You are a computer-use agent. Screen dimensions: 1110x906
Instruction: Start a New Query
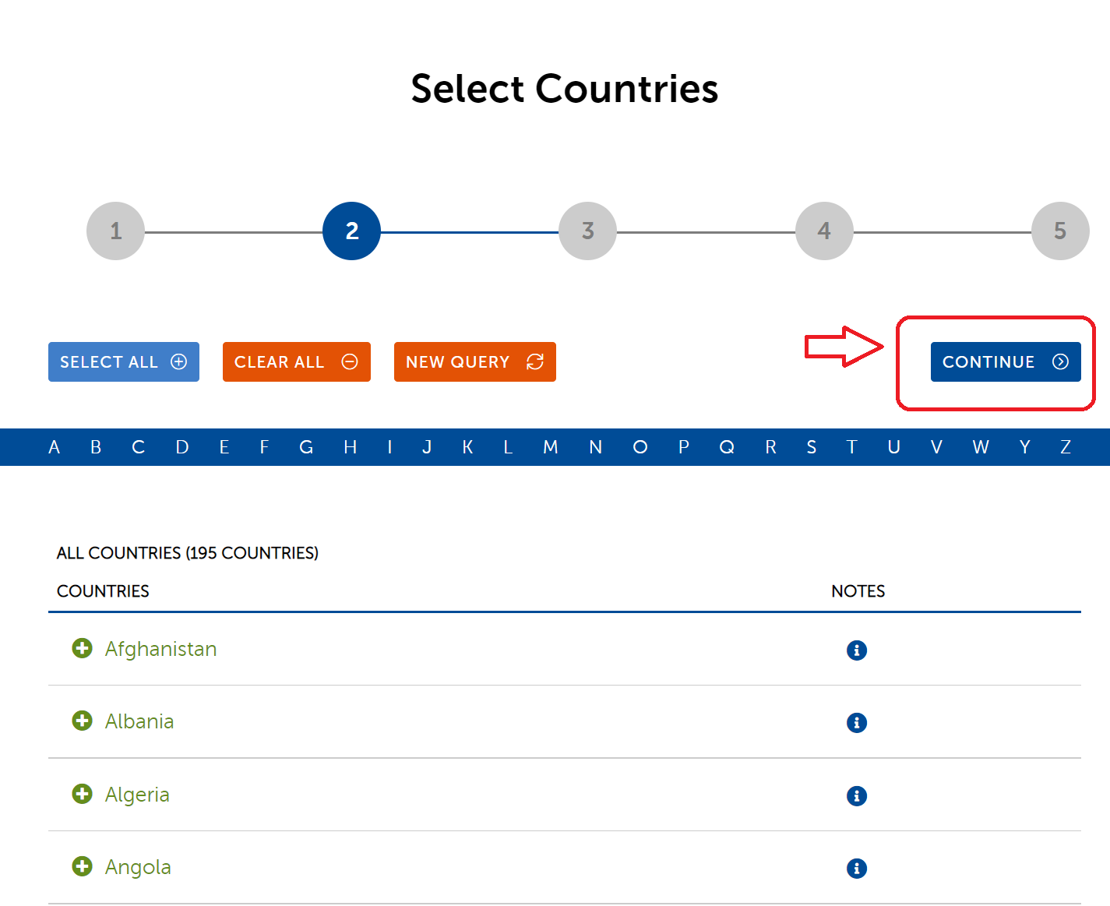tap(474, 361)
